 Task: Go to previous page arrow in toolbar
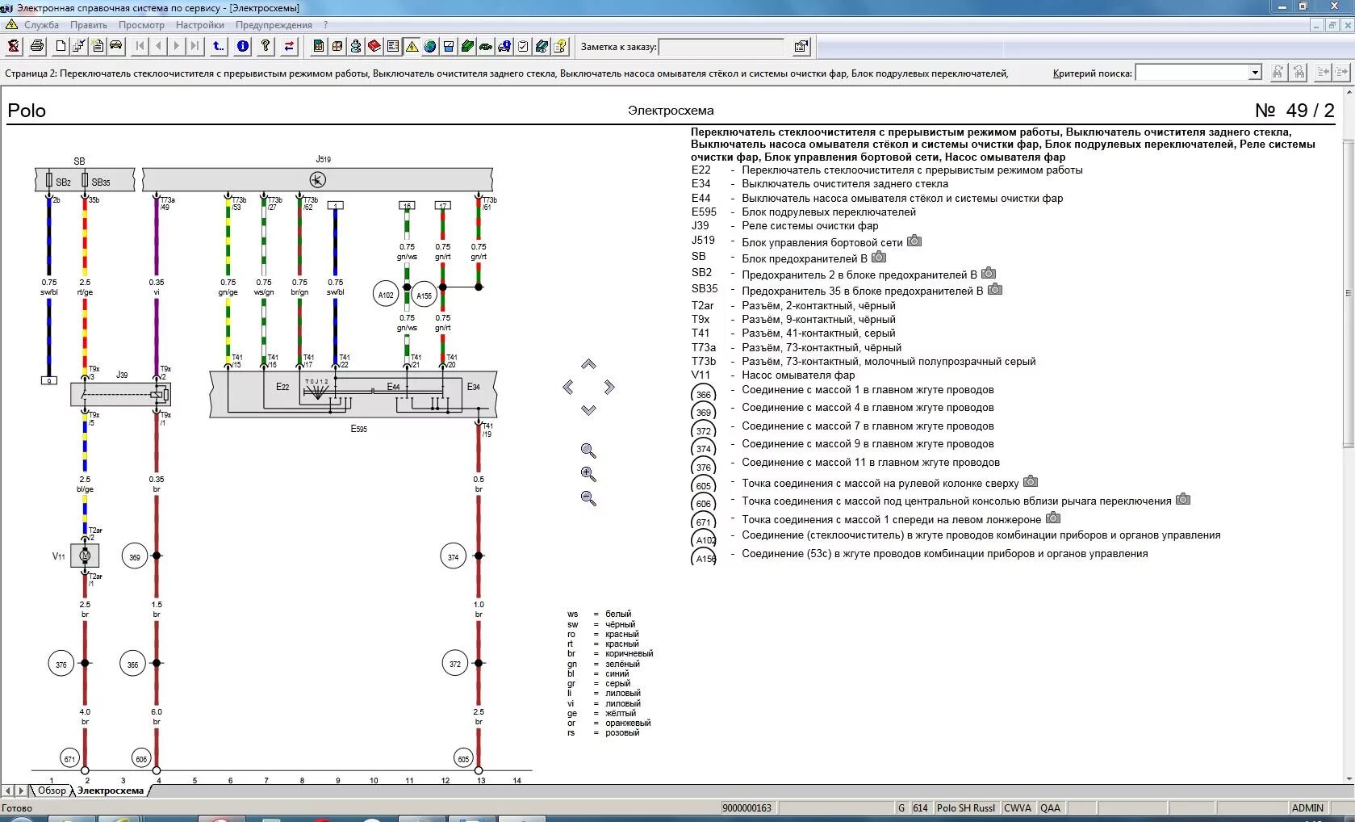[x=159, y=46]
